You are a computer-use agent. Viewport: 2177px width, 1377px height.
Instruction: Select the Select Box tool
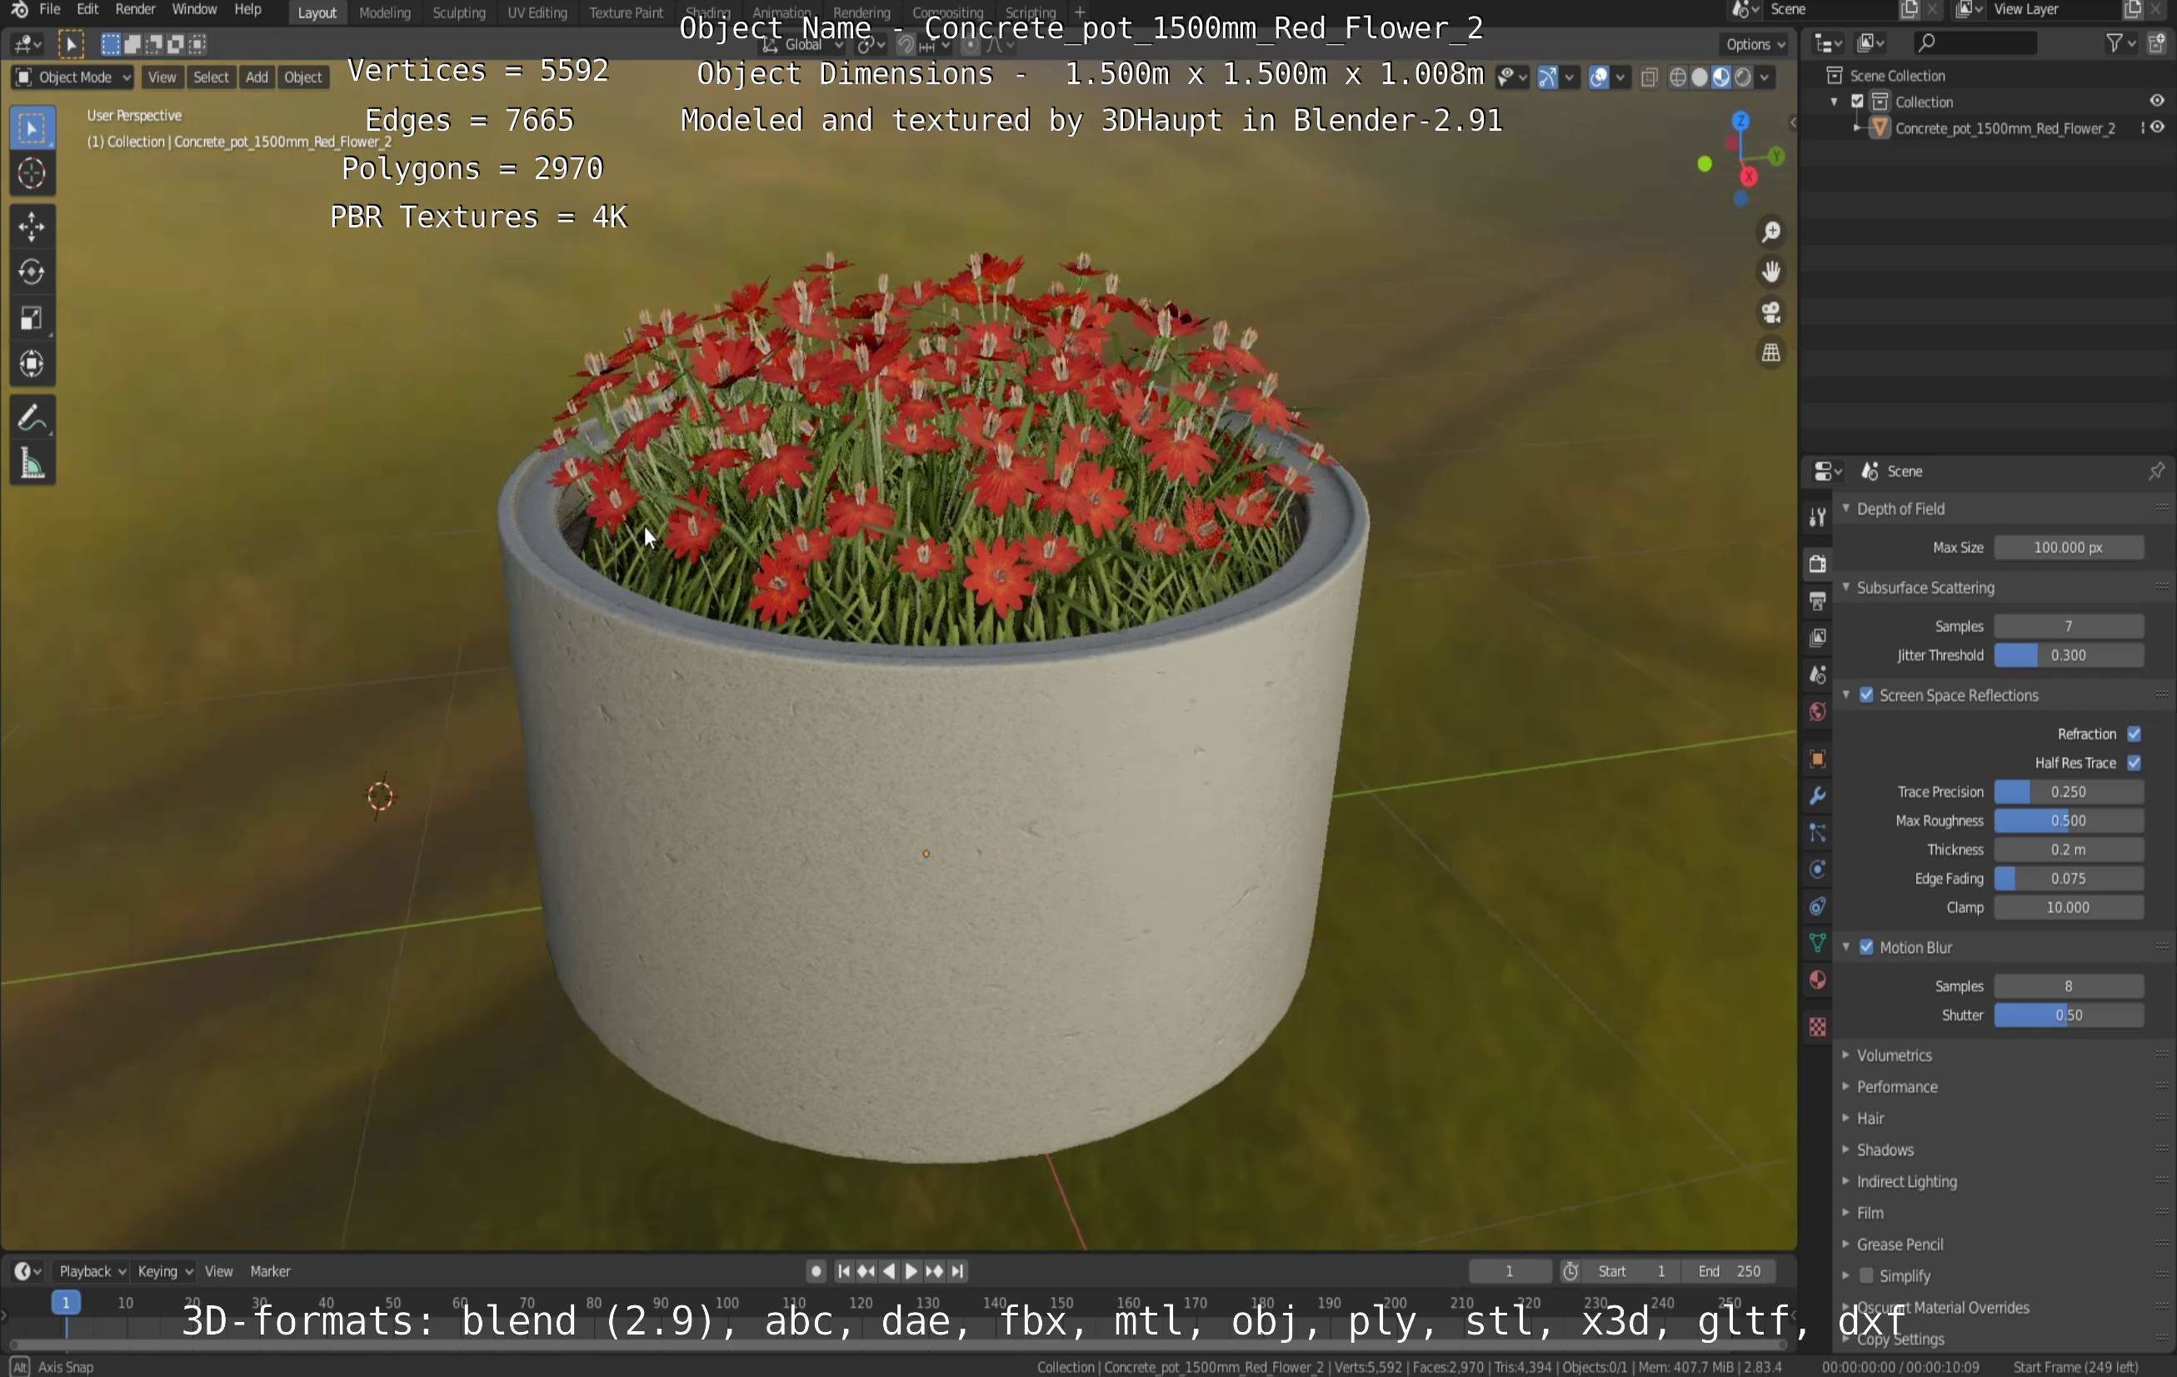pos(32,128)
